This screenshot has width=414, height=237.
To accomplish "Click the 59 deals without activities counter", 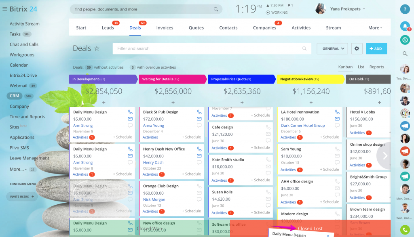I will 89,67.
